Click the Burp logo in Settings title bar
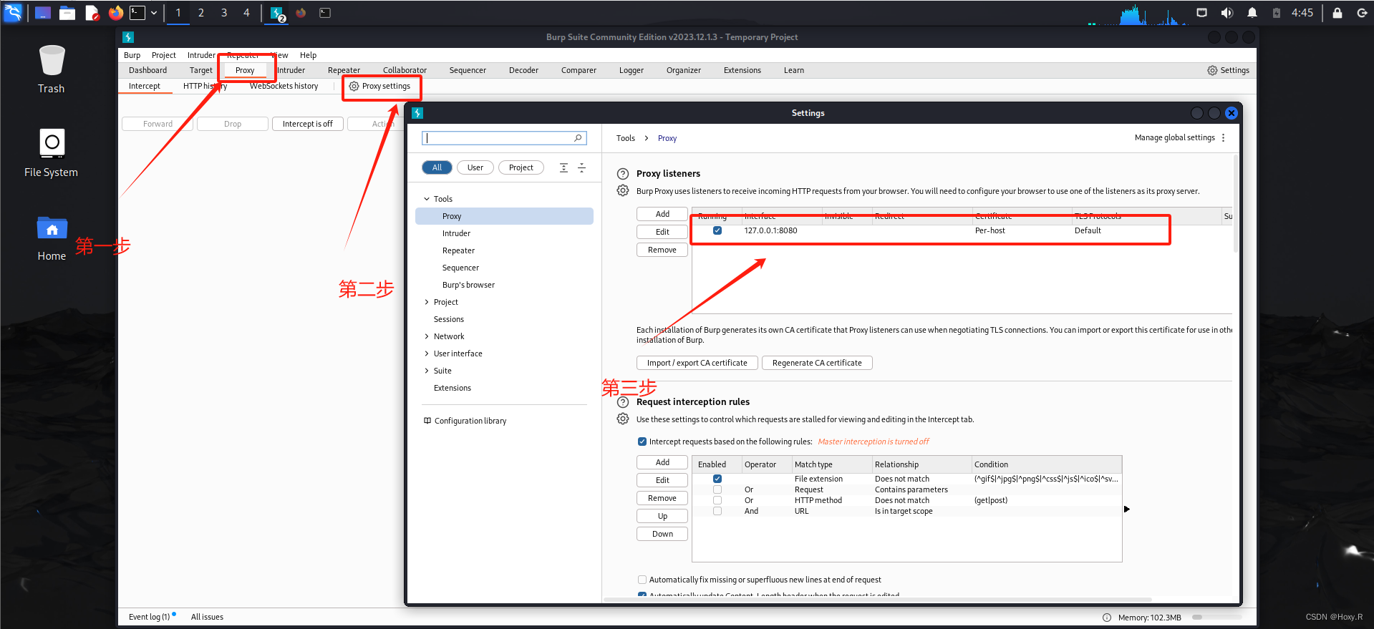Viewport: 1374px width, 629px height. click(x=418, y=113)
